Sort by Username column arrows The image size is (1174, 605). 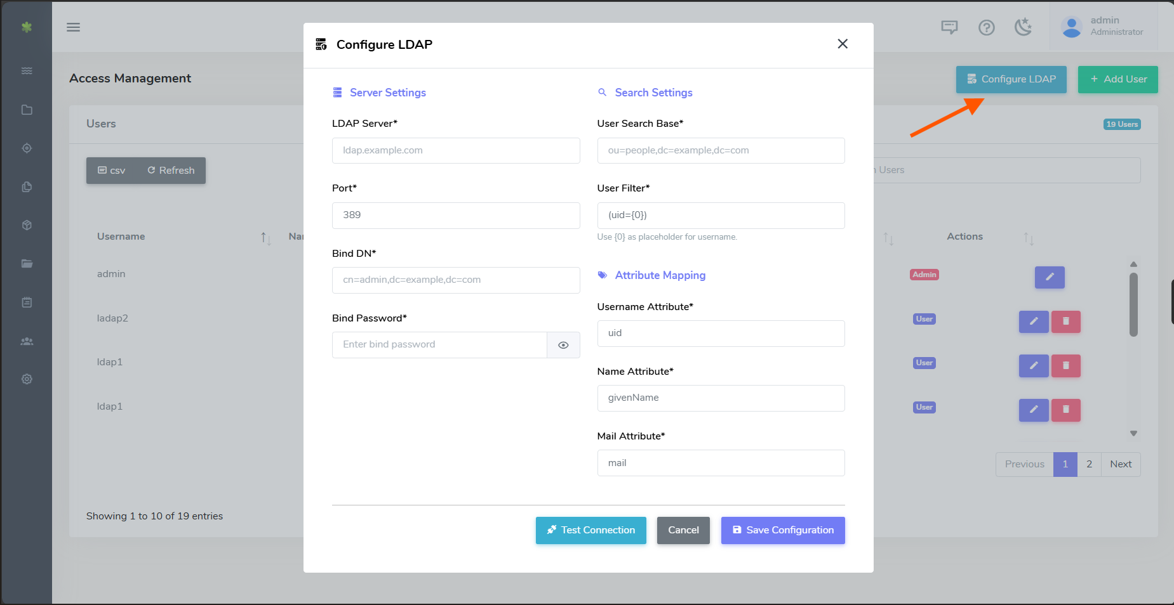[x=265, y=238]
